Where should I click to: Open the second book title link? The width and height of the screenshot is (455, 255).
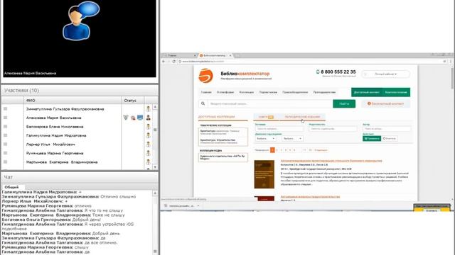(310, 197)
